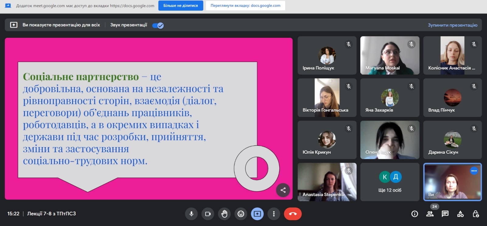Toggle the Звук презентації switch
Screen dimensions: 487x226
158,25
